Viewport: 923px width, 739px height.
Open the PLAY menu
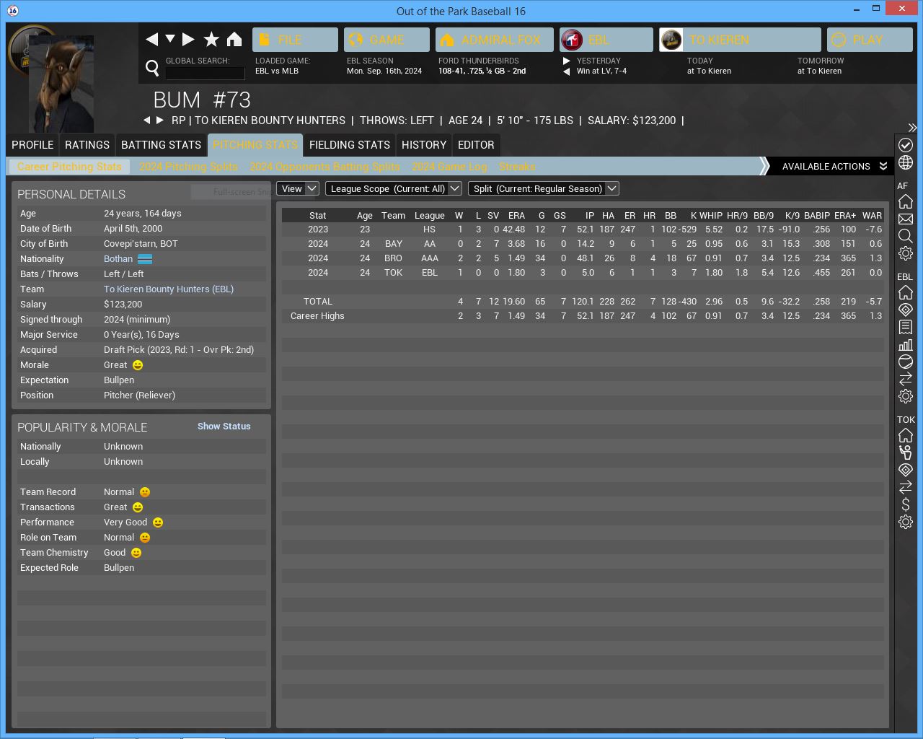(x=870, y=40)
